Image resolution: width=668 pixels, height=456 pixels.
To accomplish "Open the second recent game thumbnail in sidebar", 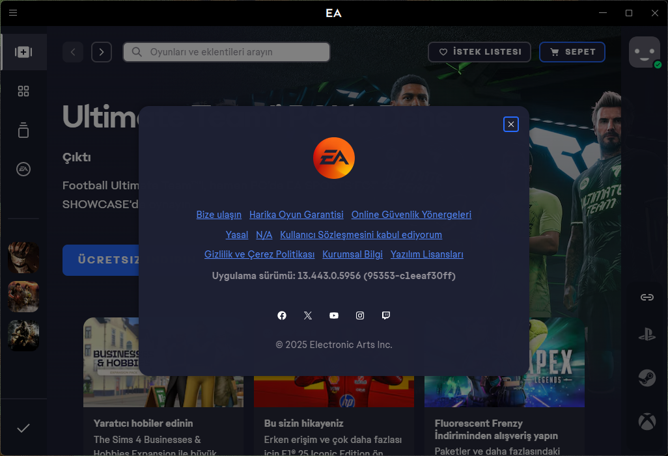I will (23, 297).
